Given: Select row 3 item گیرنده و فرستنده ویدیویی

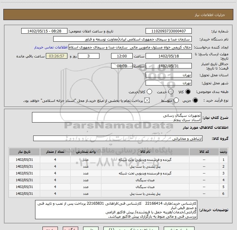Looking at the screenshot, I should point(145,173).
